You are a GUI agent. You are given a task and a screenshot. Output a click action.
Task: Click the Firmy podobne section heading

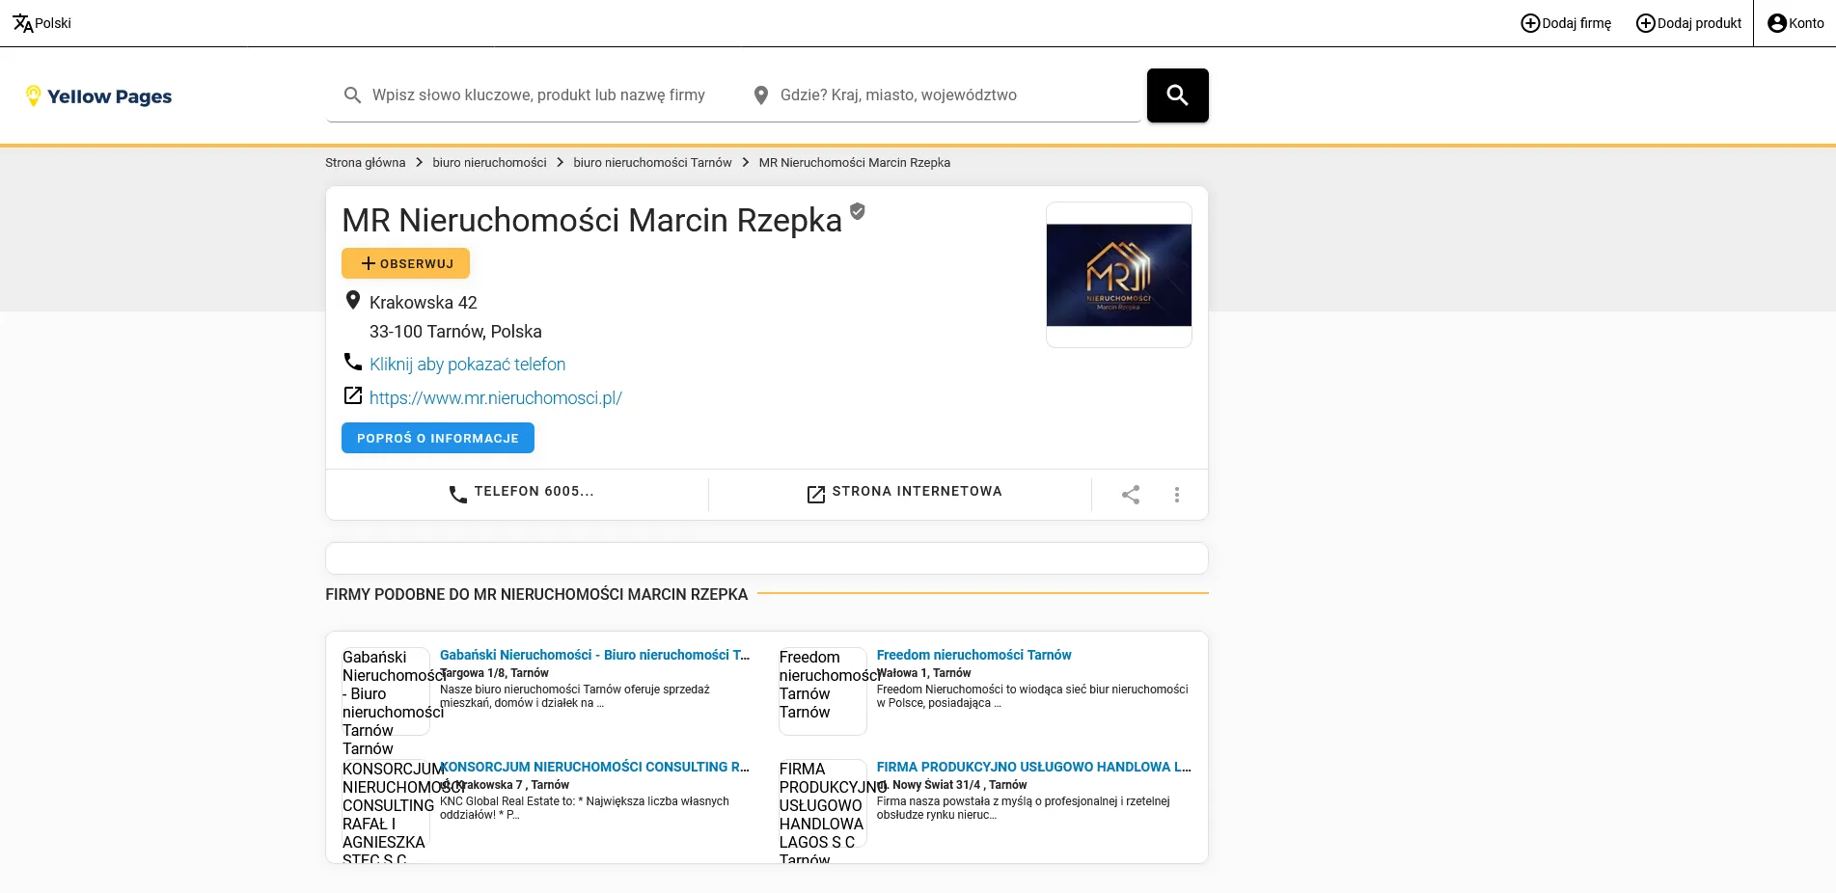click(x=536, y=594)
